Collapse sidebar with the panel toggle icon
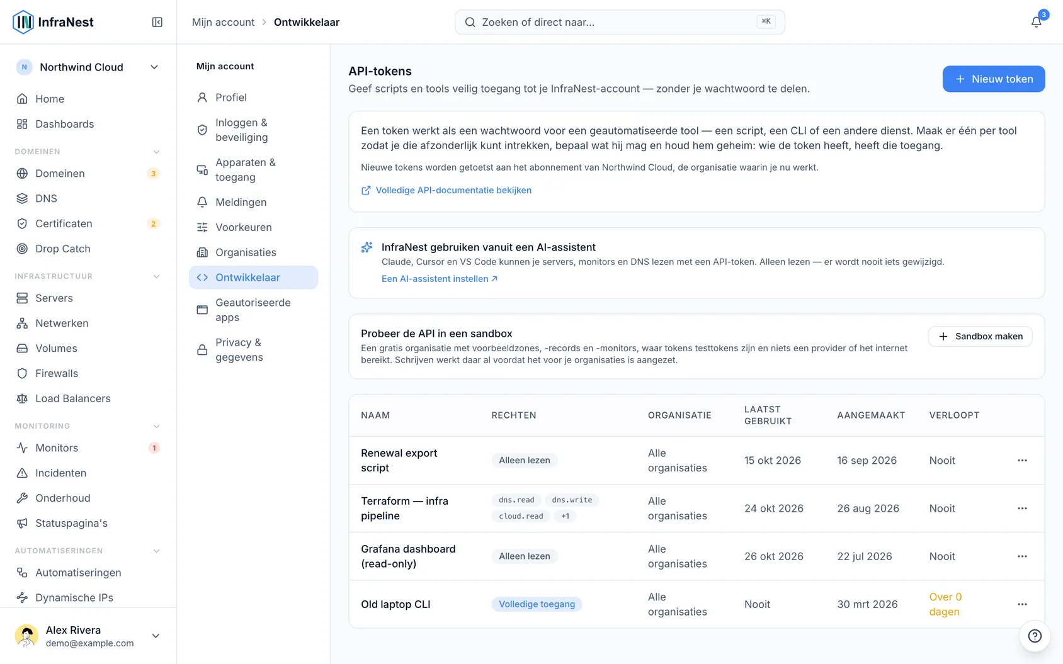 pyautogui.click(x=157, y=22)
